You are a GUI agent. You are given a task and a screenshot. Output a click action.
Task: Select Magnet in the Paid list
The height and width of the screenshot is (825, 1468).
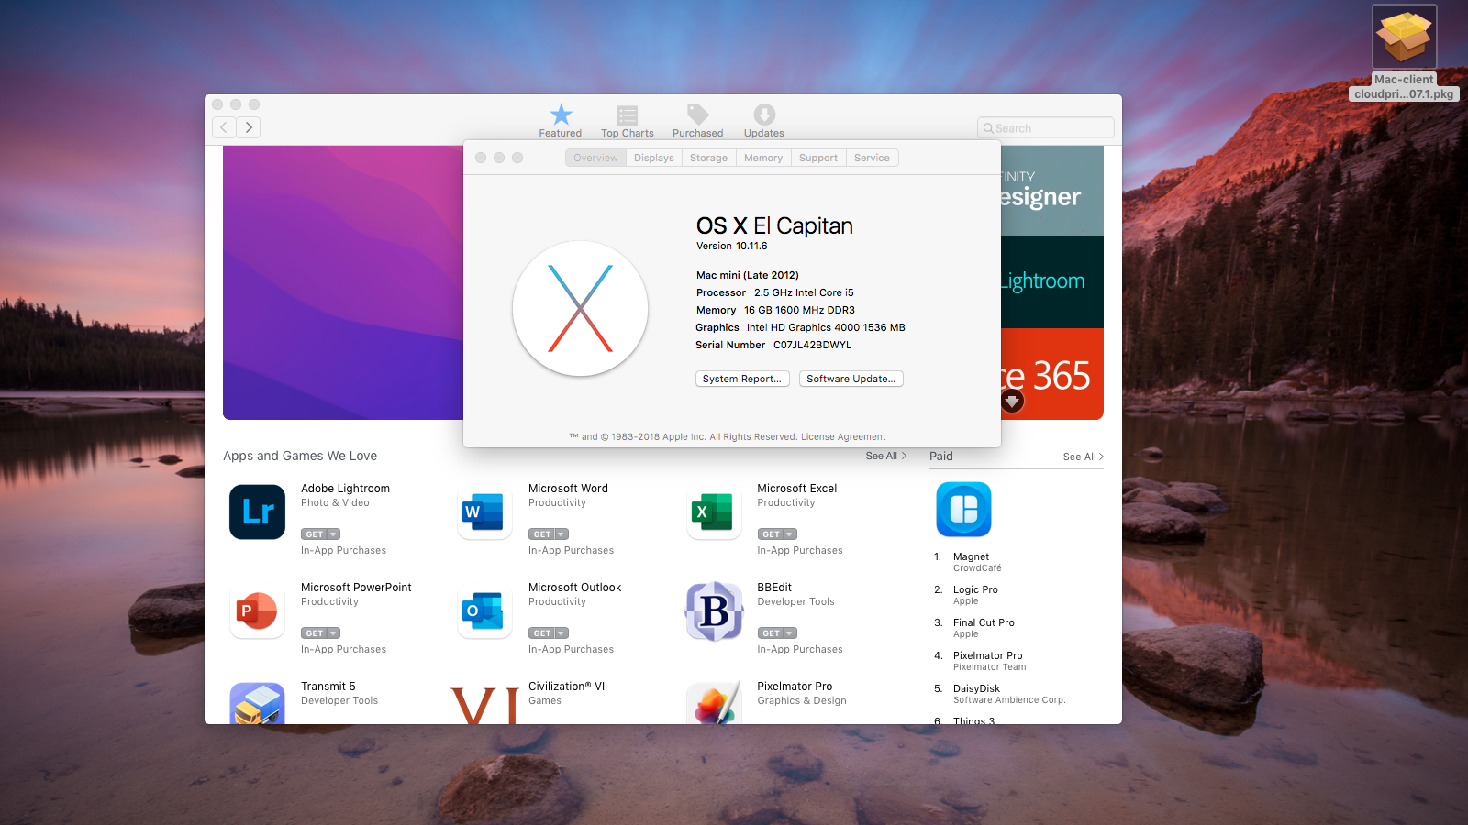971,557
